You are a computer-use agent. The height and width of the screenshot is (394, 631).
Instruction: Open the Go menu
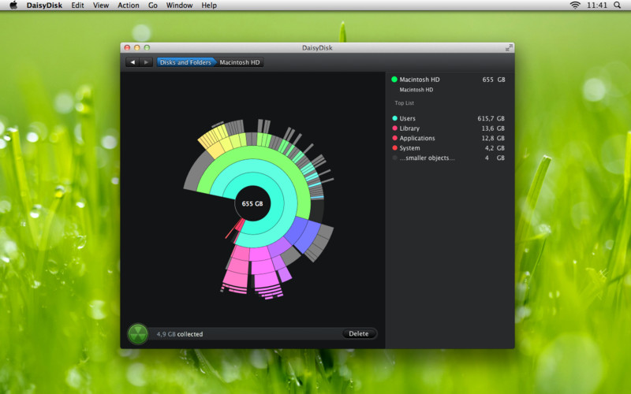click(152, 6)
